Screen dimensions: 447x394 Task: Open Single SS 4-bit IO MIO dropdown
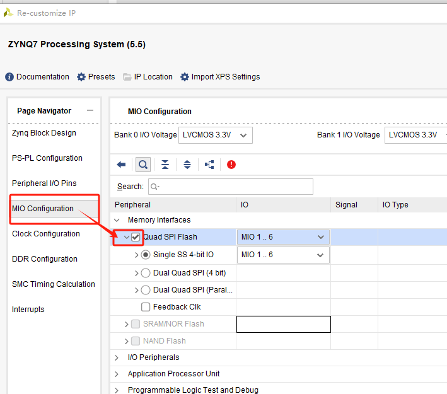pyautogui.click(x=283, y=255)
